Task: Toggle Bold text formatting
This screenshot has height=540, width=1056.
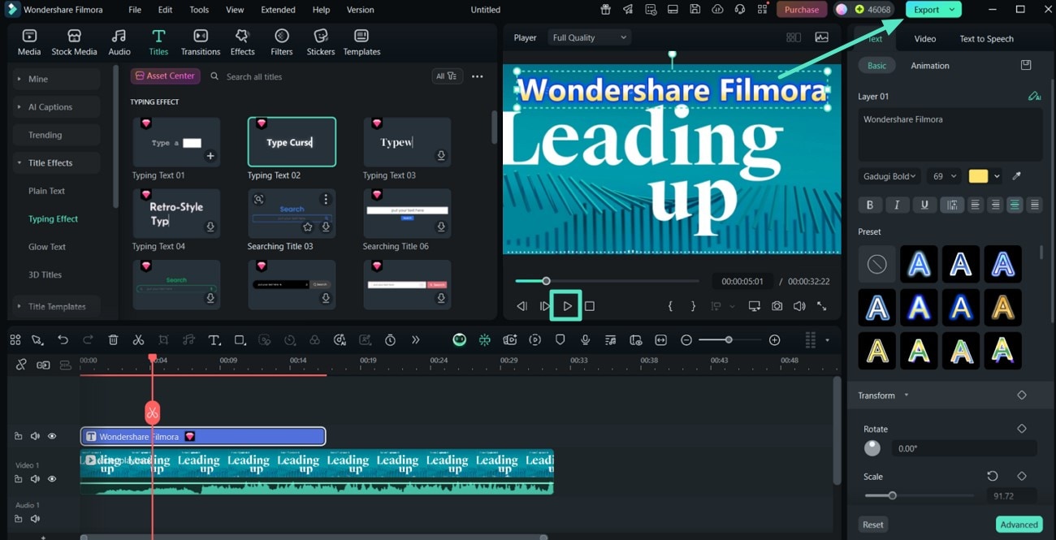Action: (870, 205)
